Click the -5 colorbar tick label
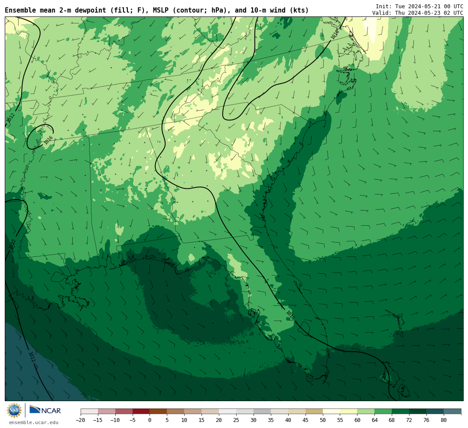 (x=133, y=420)
